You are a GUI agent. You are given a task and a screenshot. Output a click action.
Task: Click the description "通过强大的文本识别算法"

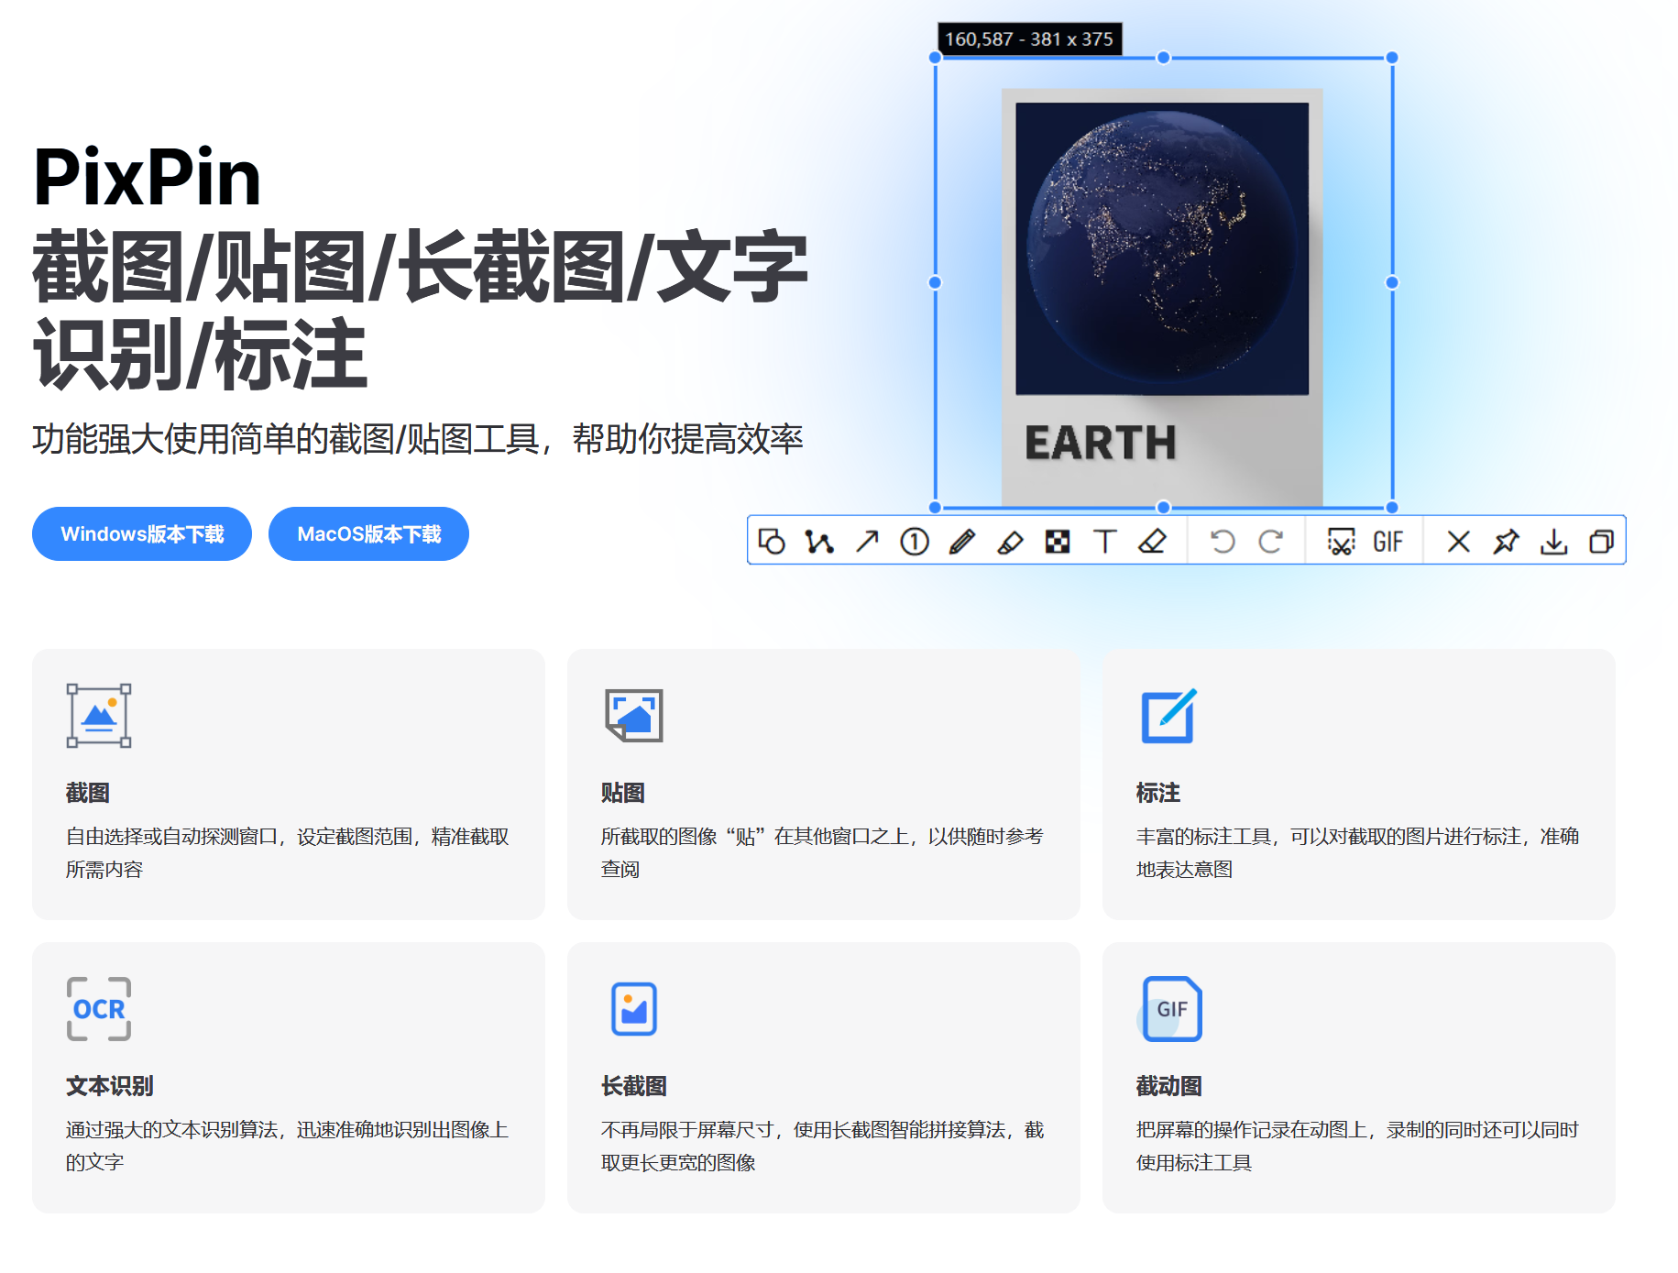171,1130
